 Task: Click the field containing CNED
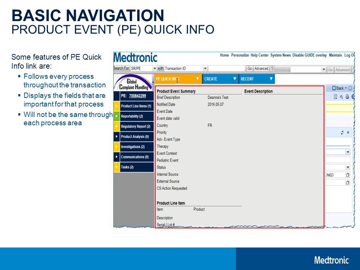click(335, 175)
